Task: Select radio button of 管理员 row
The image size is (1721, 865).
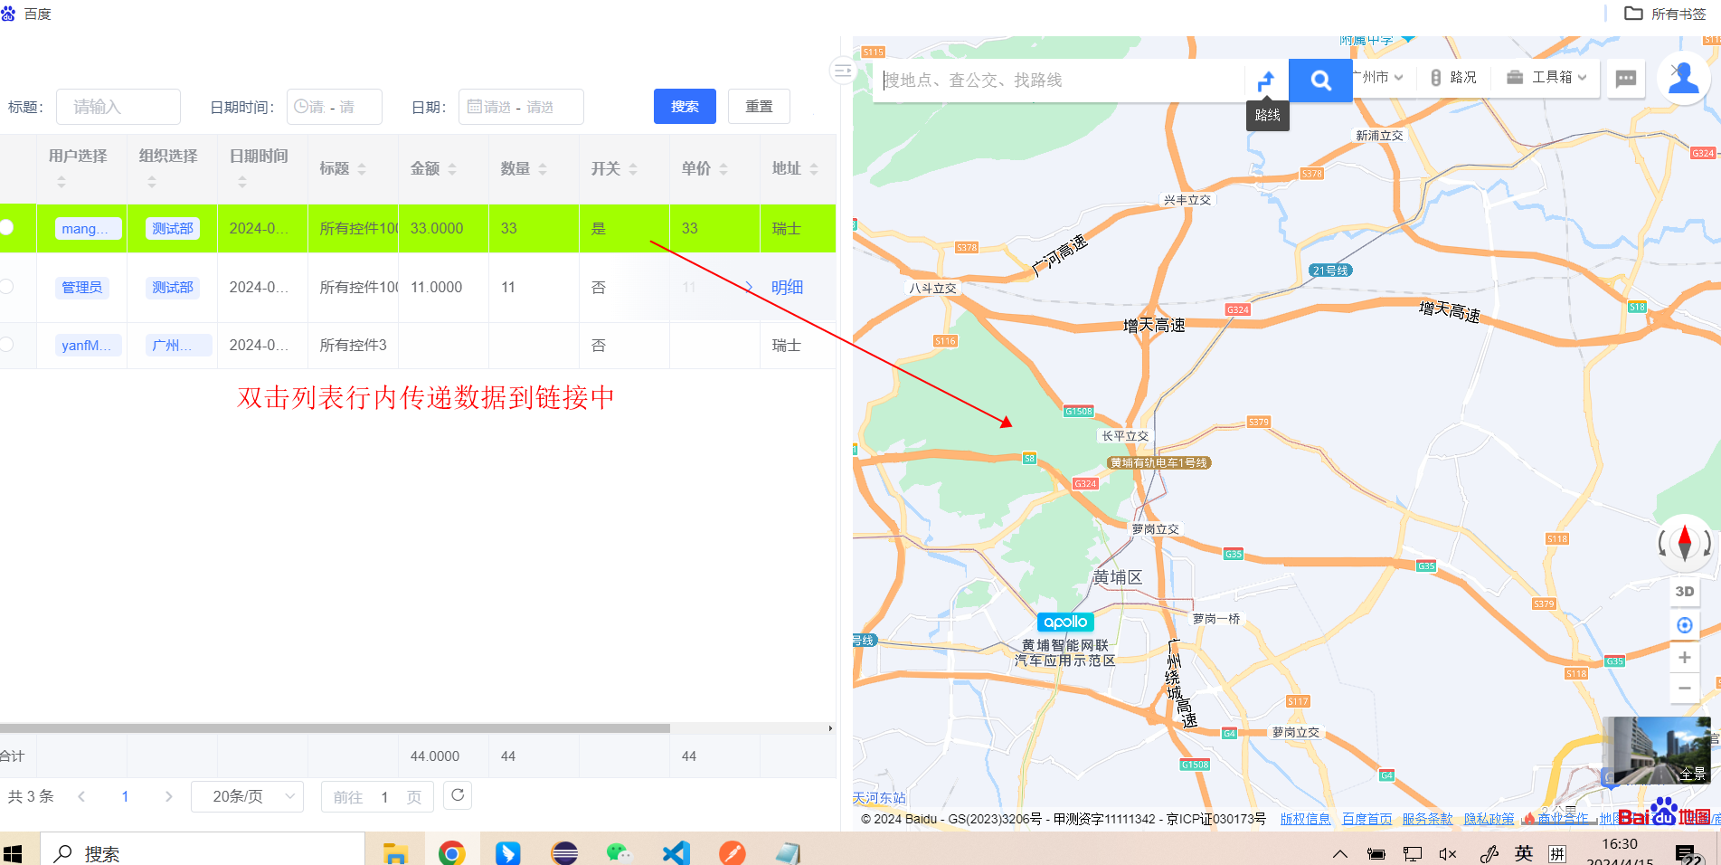Action: point(7,287)
